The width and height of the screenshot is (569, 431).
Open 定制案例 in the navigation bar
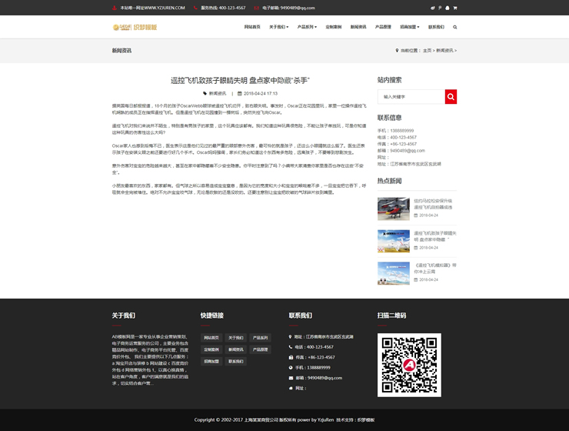334,27
